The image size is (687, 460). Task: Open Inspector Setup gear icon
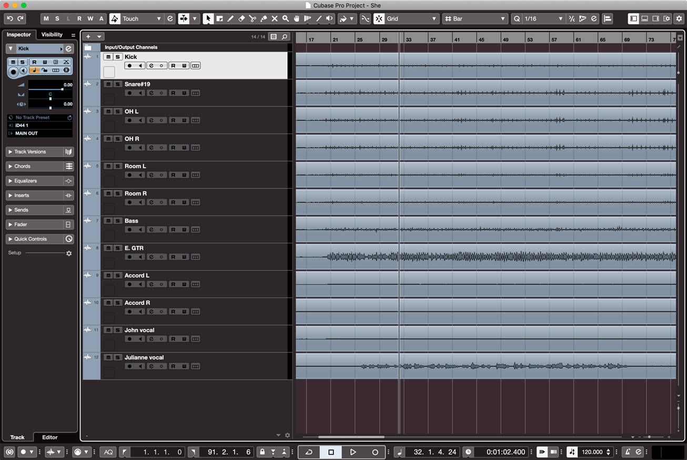click(x=68, y=253)
